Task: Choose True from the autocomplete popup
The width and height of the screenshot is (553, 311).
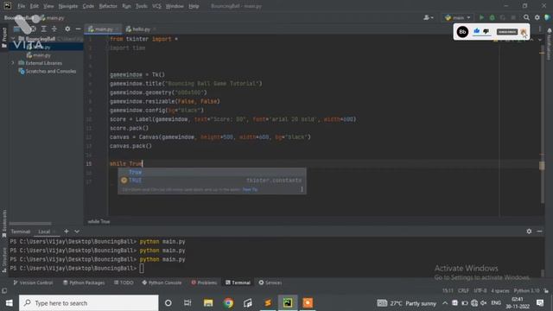Action: 212,172
